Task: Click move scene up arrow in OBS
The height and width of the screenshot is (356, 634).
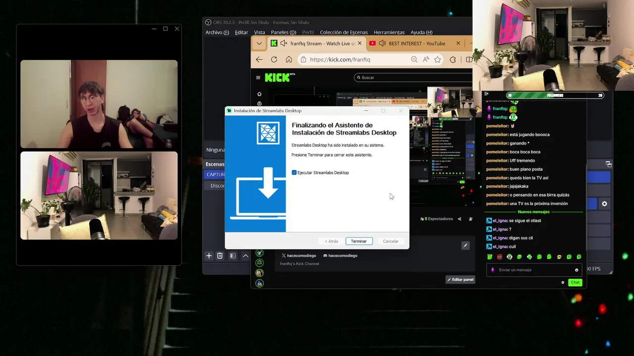Action: (x=245, y=256)
